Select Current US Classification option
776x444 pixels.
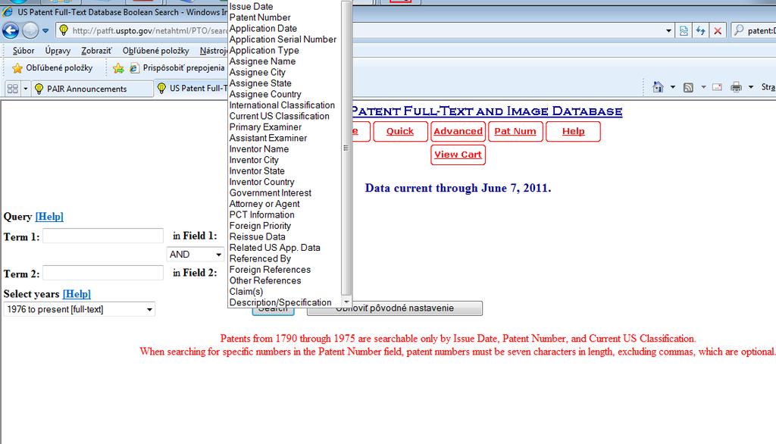click(x=279, y=116)
